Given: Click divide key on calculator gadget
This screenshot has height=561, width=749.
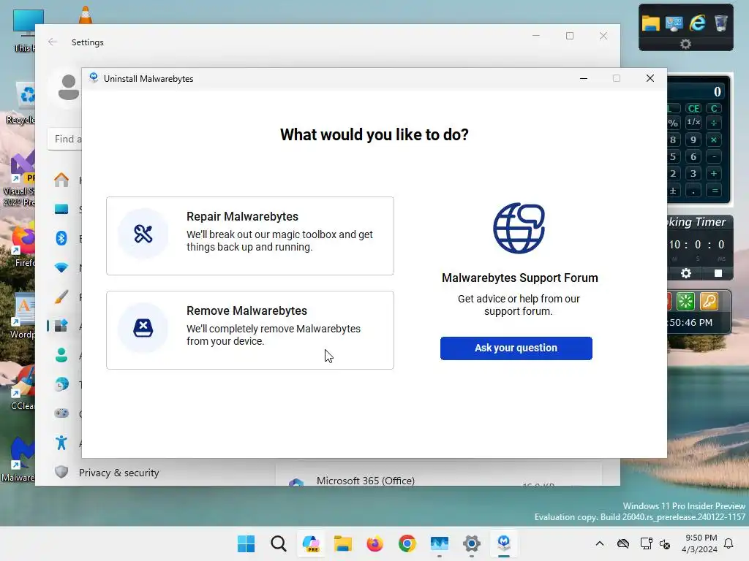Looking at the screenshot, I should coord(714,123).
